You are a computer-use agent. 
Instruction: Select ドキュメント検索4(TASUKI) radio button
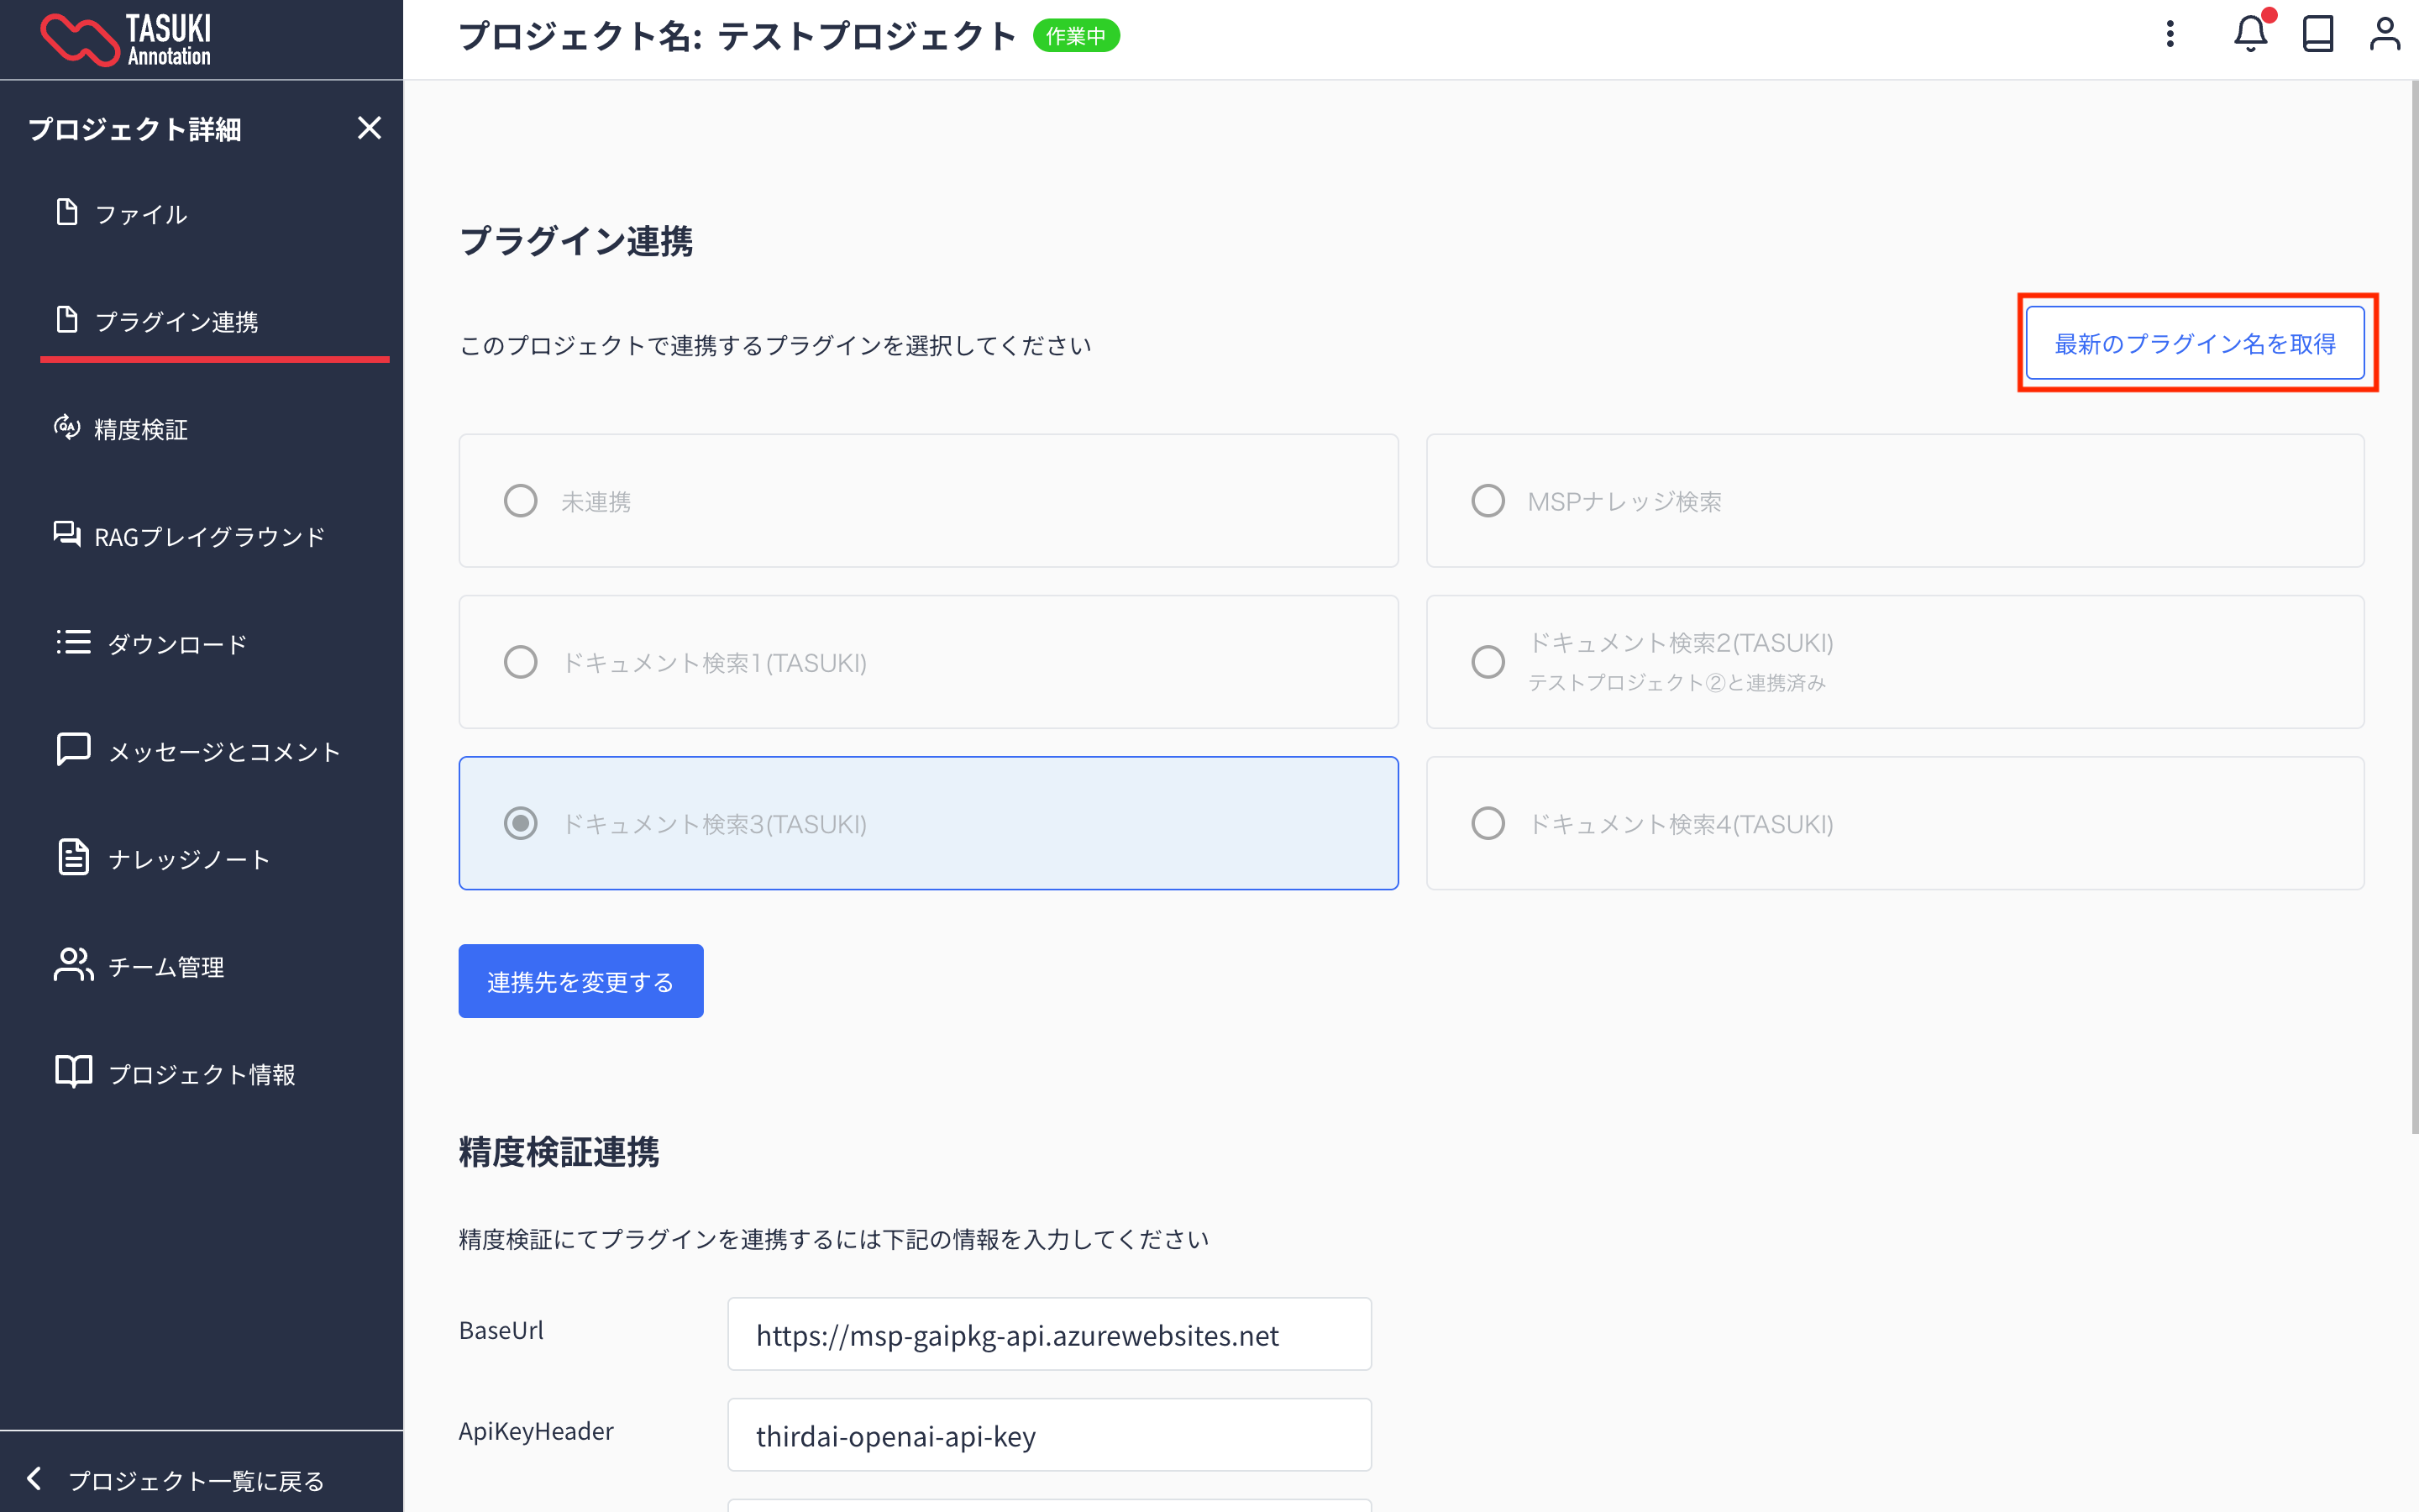(1488, 823)
